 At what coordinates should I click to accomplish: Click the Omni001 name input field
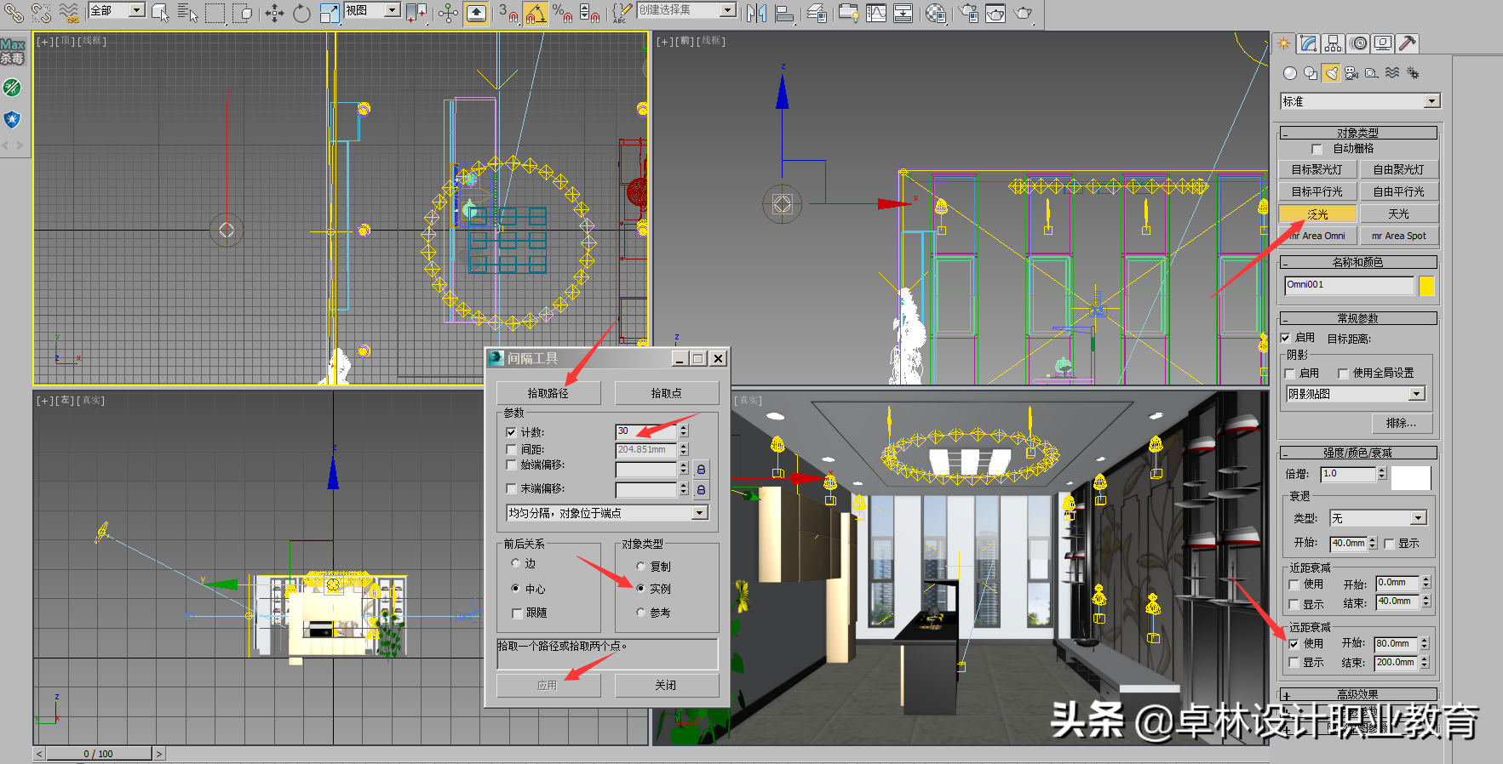coord(1349,286)
